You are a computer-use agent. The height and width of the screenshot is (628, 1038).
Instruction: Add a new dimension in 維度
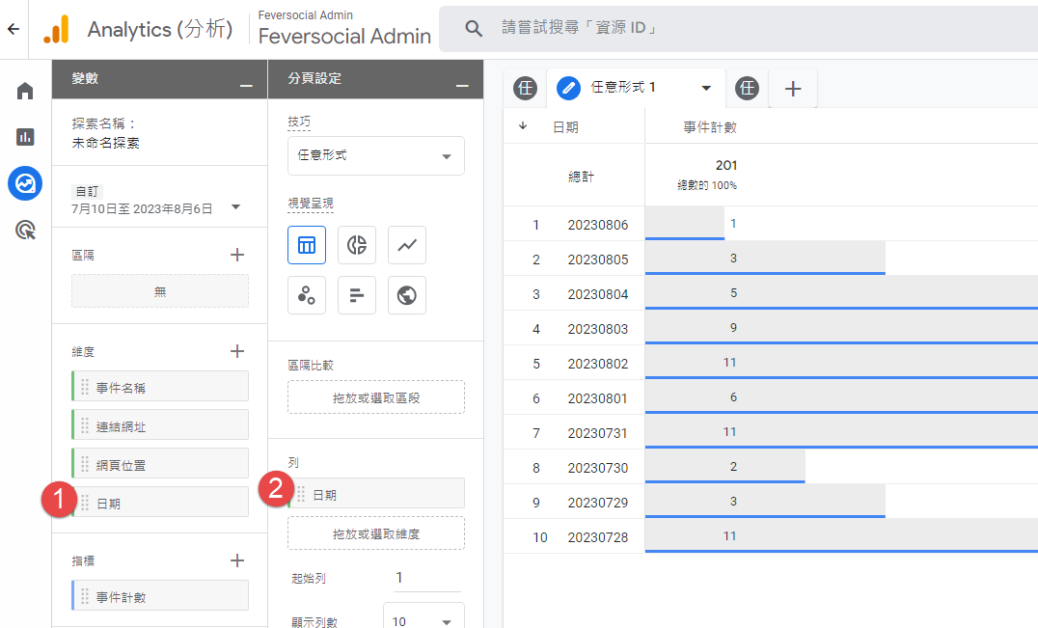[x=237, y=351]
